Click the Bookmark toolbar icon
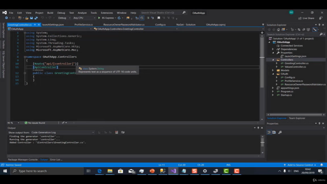The width and height of the screenshot is (327, 184). click(x=159, y=18)
